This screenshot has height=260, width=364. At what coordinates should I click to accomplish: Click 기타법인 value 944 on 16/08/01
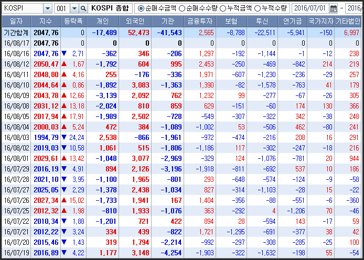[354, 159]
